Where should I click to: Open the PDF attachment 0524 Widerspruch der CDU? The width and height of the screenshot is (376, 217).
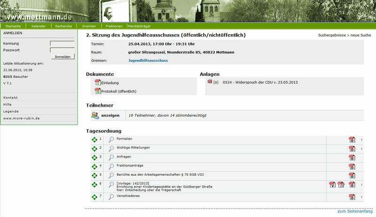pos(210,82)
